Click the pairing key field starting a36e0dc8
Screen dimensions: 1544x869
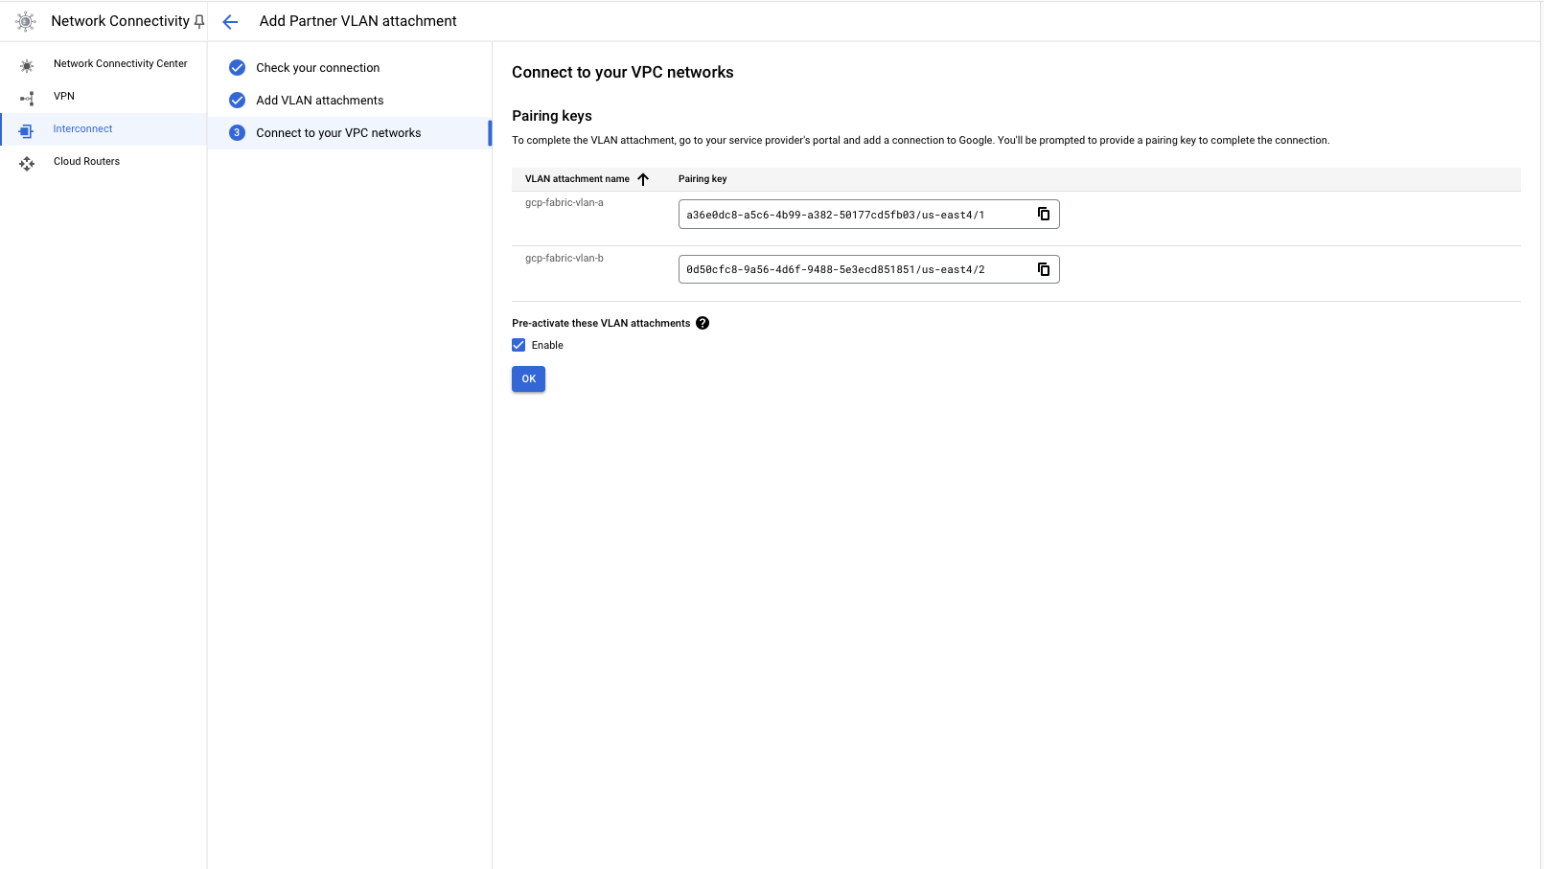click(868, 215)
